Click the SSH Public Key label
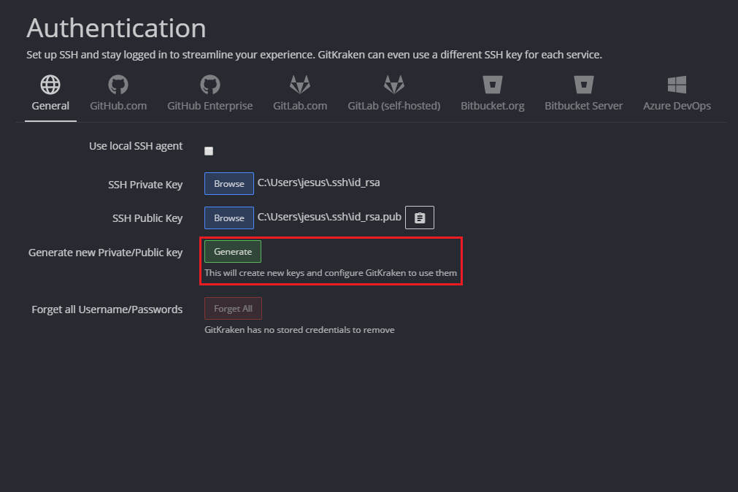 pos(147,218)
